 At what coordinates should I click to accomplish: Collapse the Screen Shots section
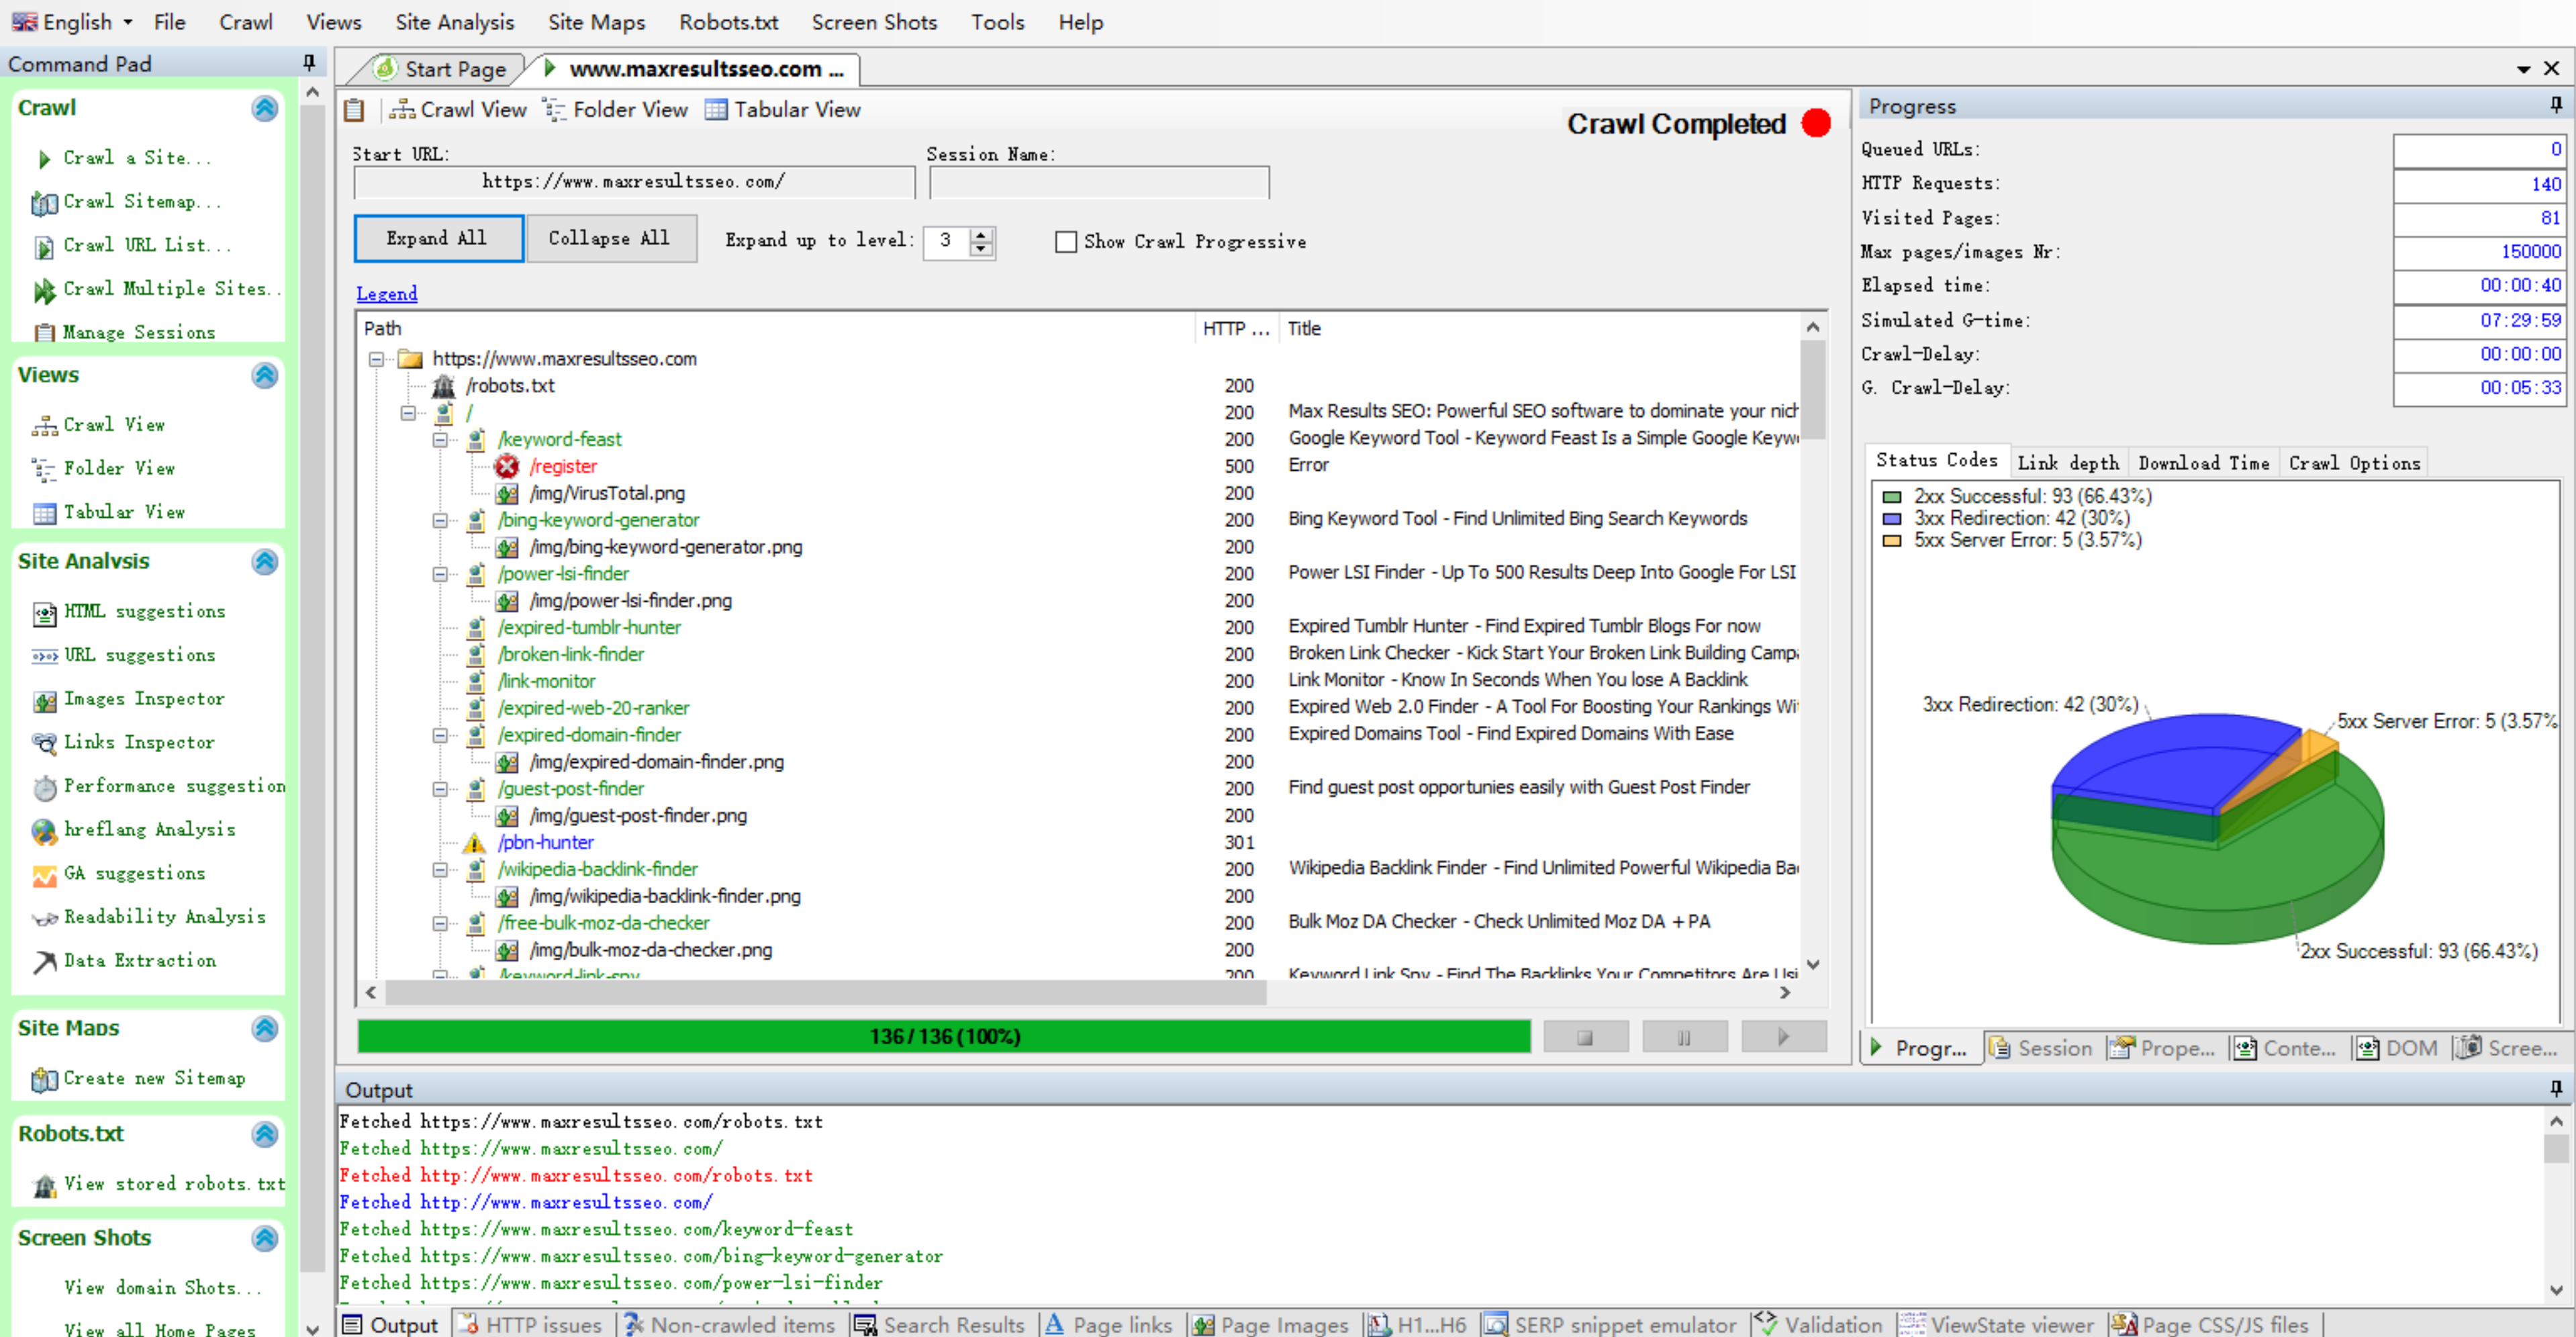click(x=264, y=1238)
